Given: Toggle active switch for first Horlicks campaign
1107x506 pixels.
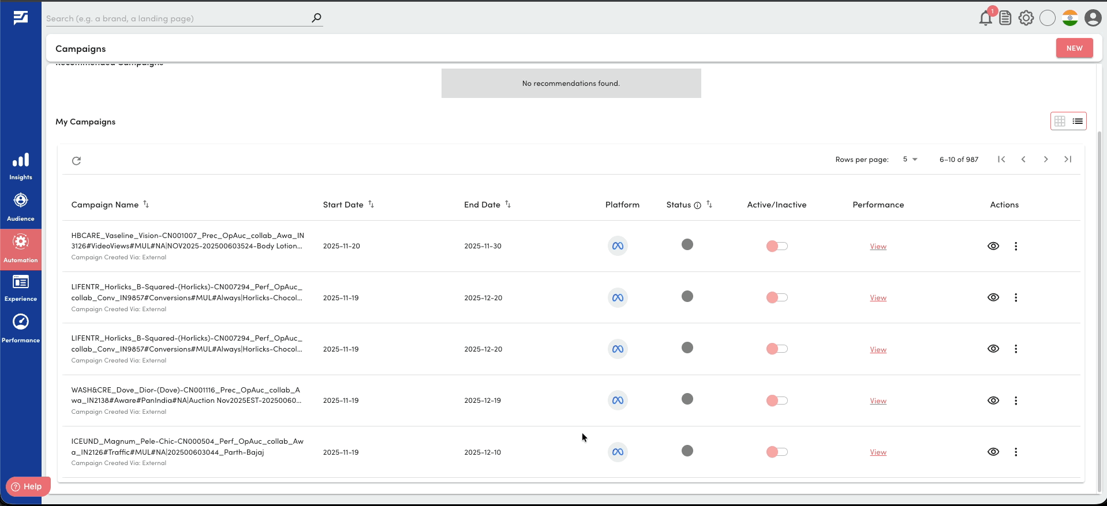Looking at the screenshot, I should 777,297.
